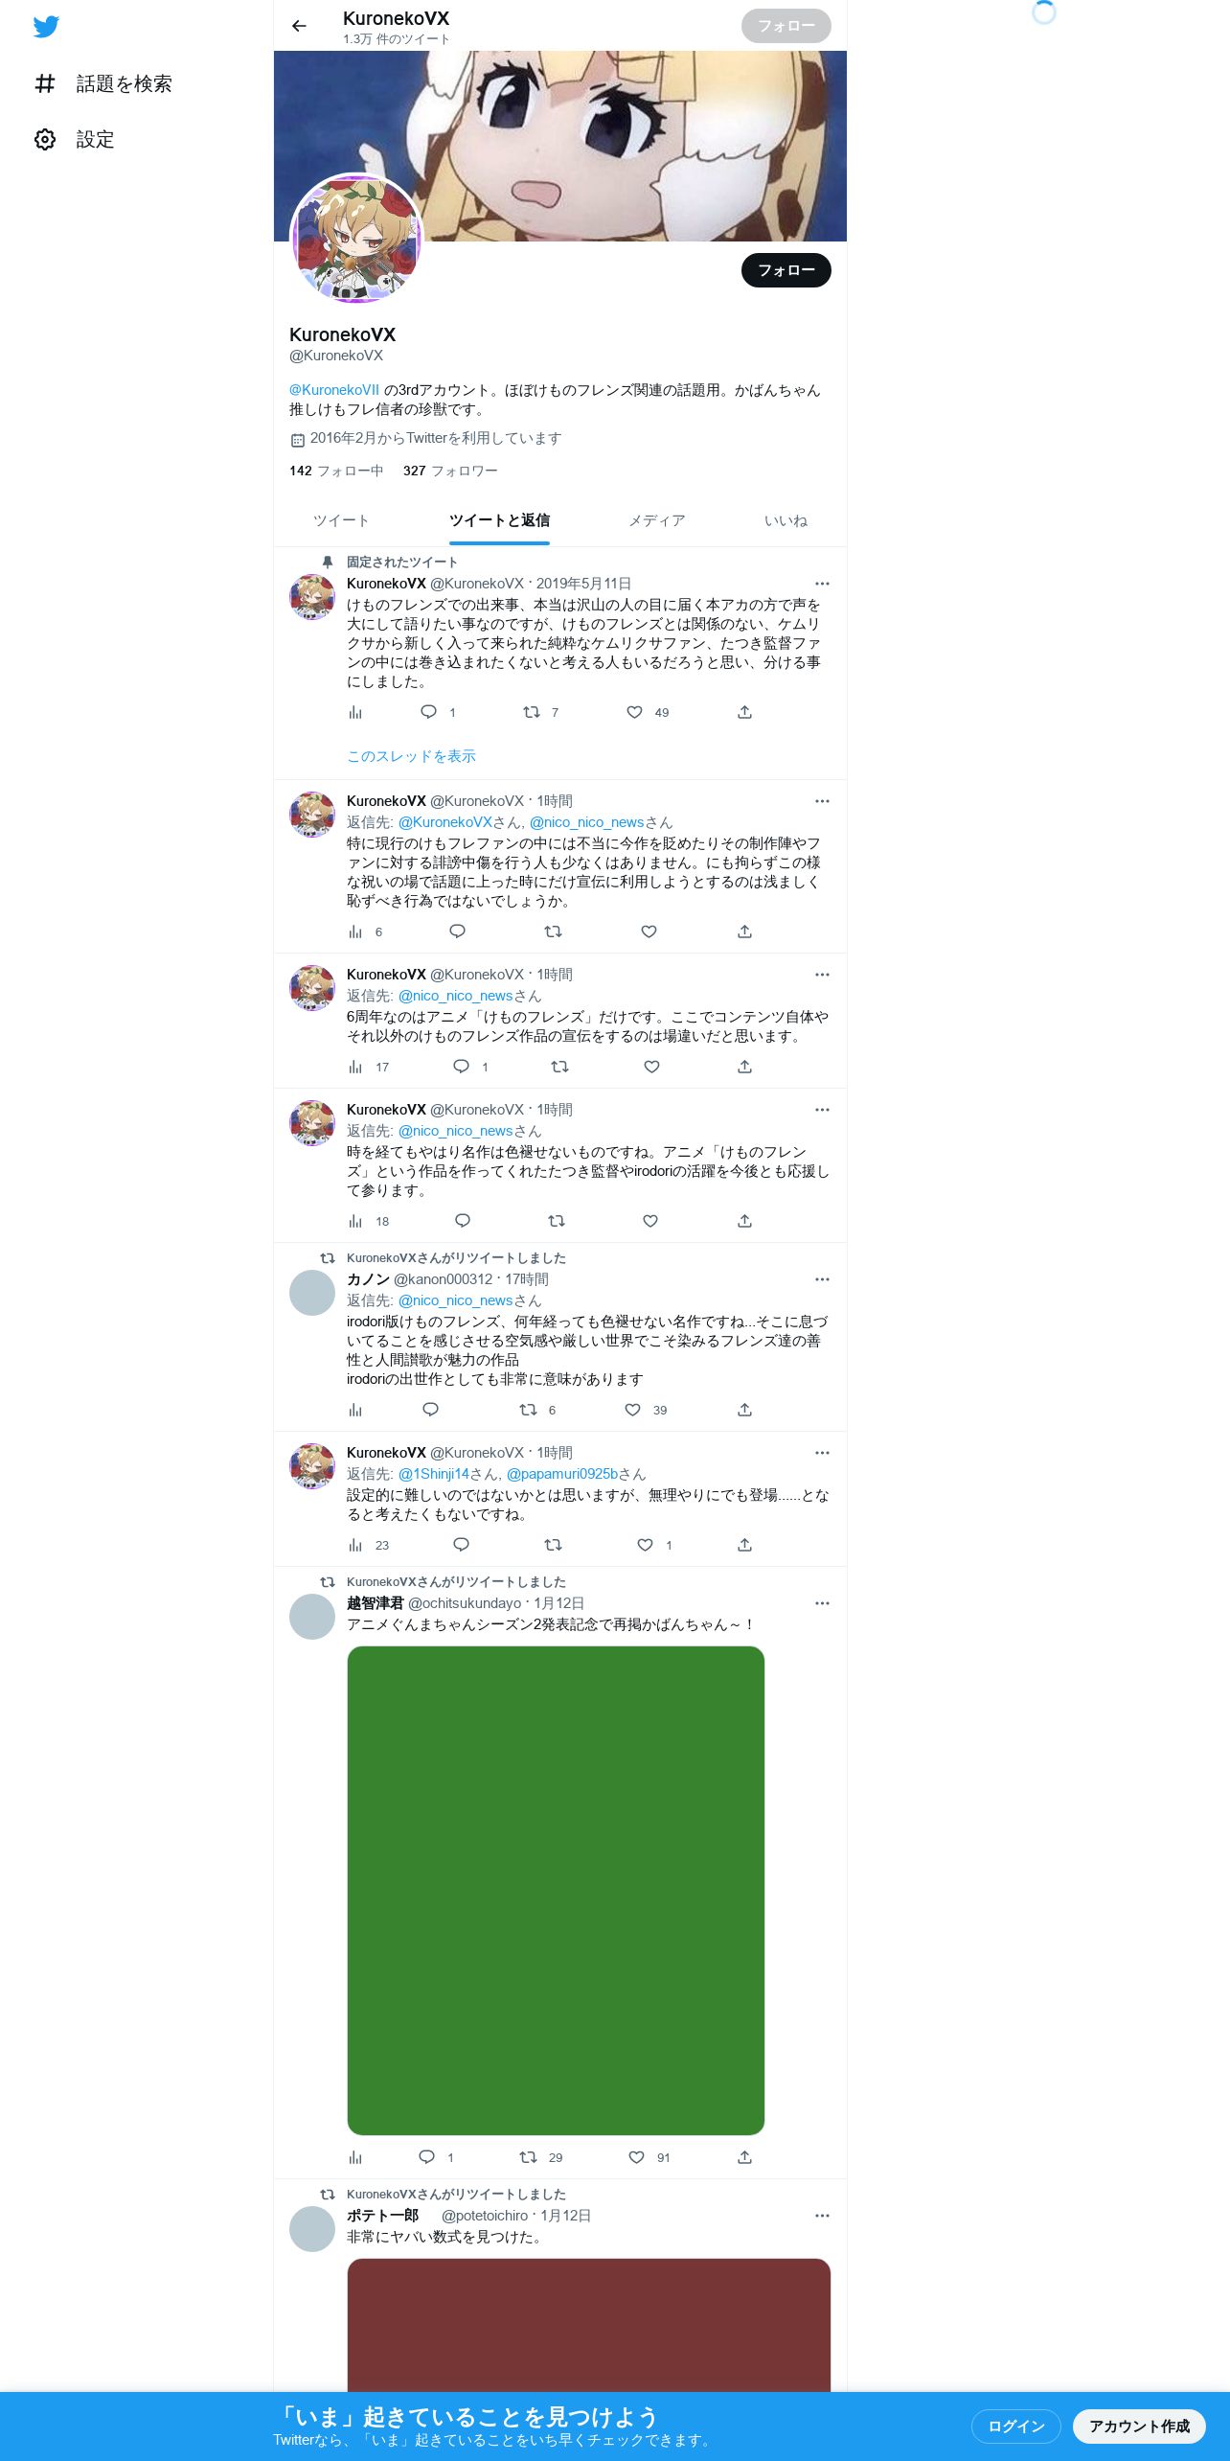The image size is (1230, 2461).
Task: Open more menu on カノン's tweet
Action: (822, 1279)
